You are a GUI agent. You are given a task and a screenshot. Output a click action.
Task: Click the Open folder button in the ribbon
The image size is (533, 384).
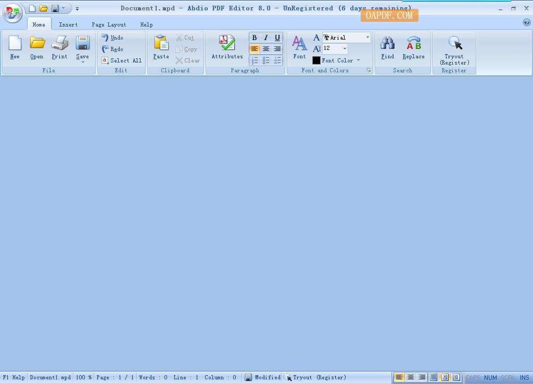pos(37,47)
